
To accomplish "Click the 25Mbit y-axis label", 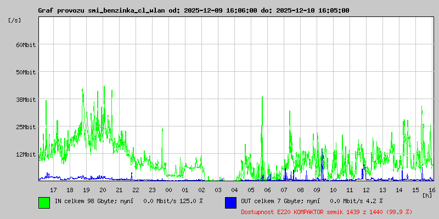I will click(26, 127).
